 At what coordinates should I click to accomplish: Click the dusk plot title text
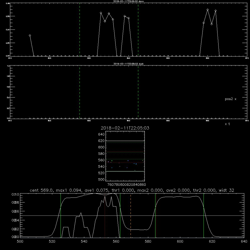128,64
